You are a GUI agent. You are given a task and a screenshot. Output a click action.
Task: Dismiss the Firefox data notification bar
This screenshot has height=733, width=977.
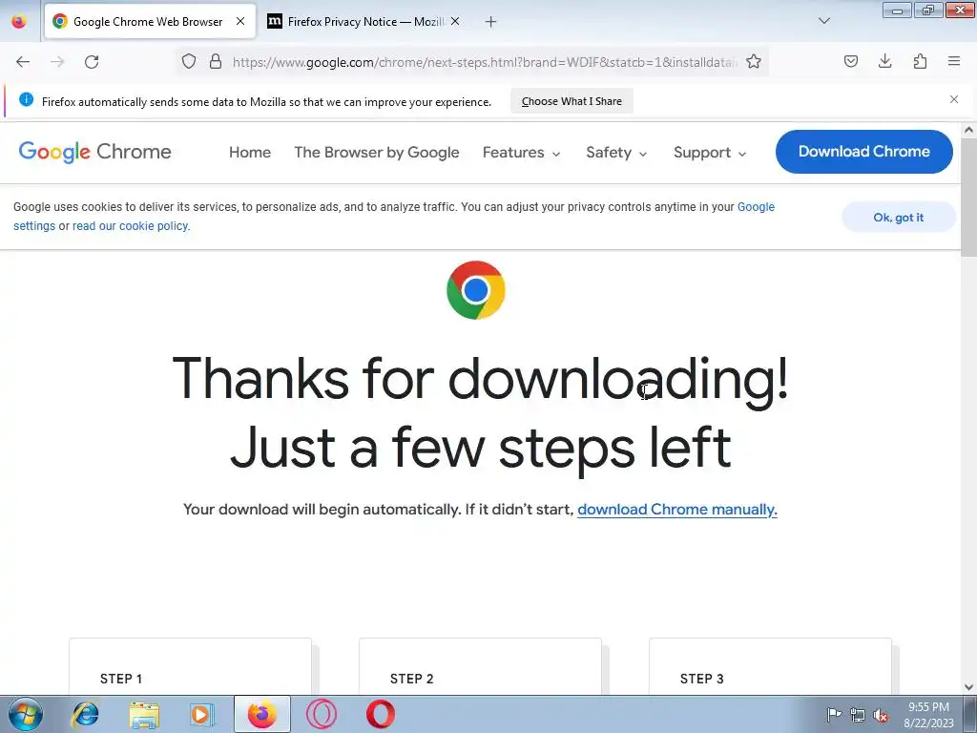click(954, 99)
